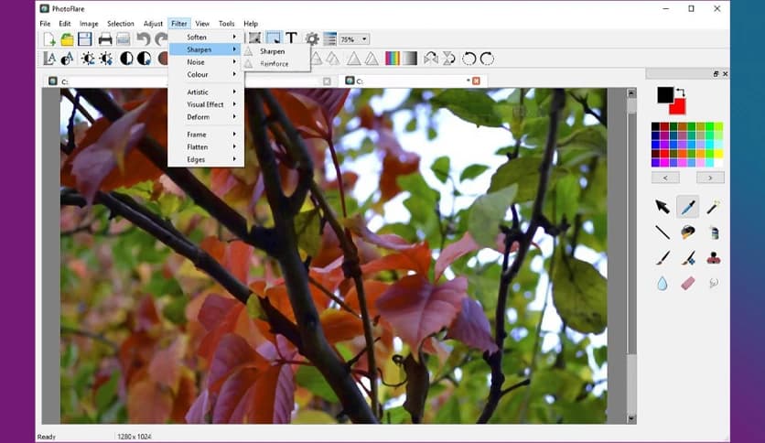Swap foreground and background colours
The width and height of the screenshot is (765, 443).
[x=681, y=92]
